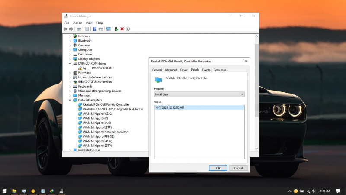Select the 6/7/2020 12:32:05 AM value row
Screen dimensions: 346x195
click(x=199, y=107)
